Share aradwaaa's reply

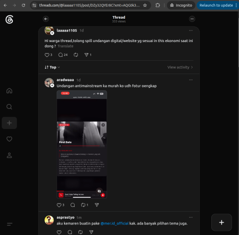point(97,205)
